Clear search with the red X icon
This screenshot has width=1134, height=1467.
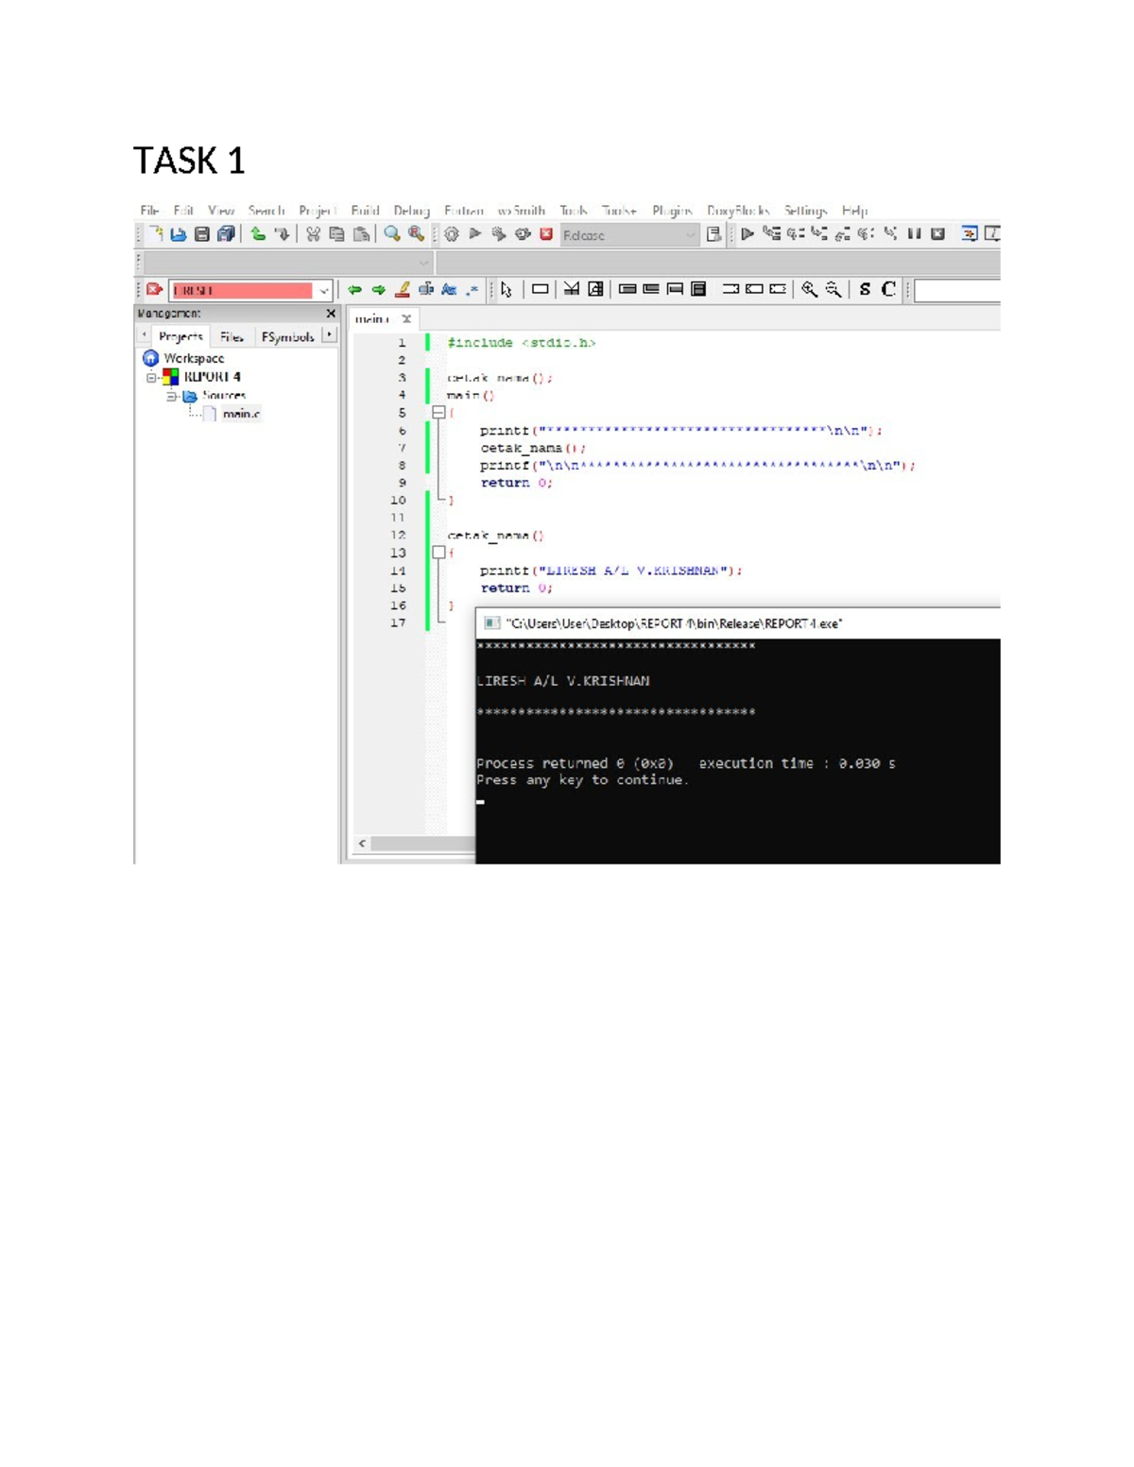[x=155, y=290]
